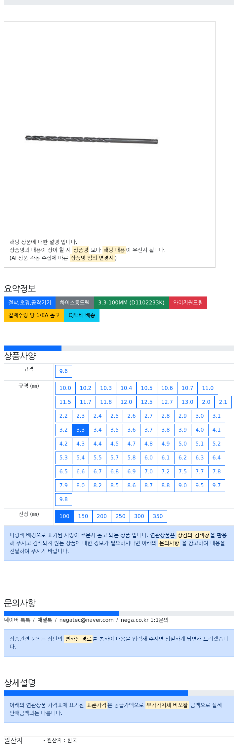This screenshot has width=238, height=747.
Task: Pick the 10.0 size option
Action: (65, 388)
